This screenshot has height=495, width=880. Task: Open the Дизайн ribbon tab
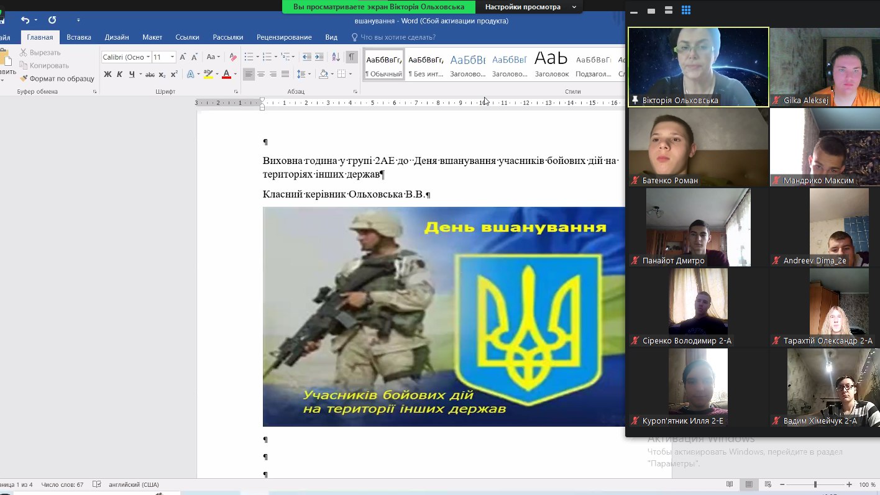(x=117, y=37)
